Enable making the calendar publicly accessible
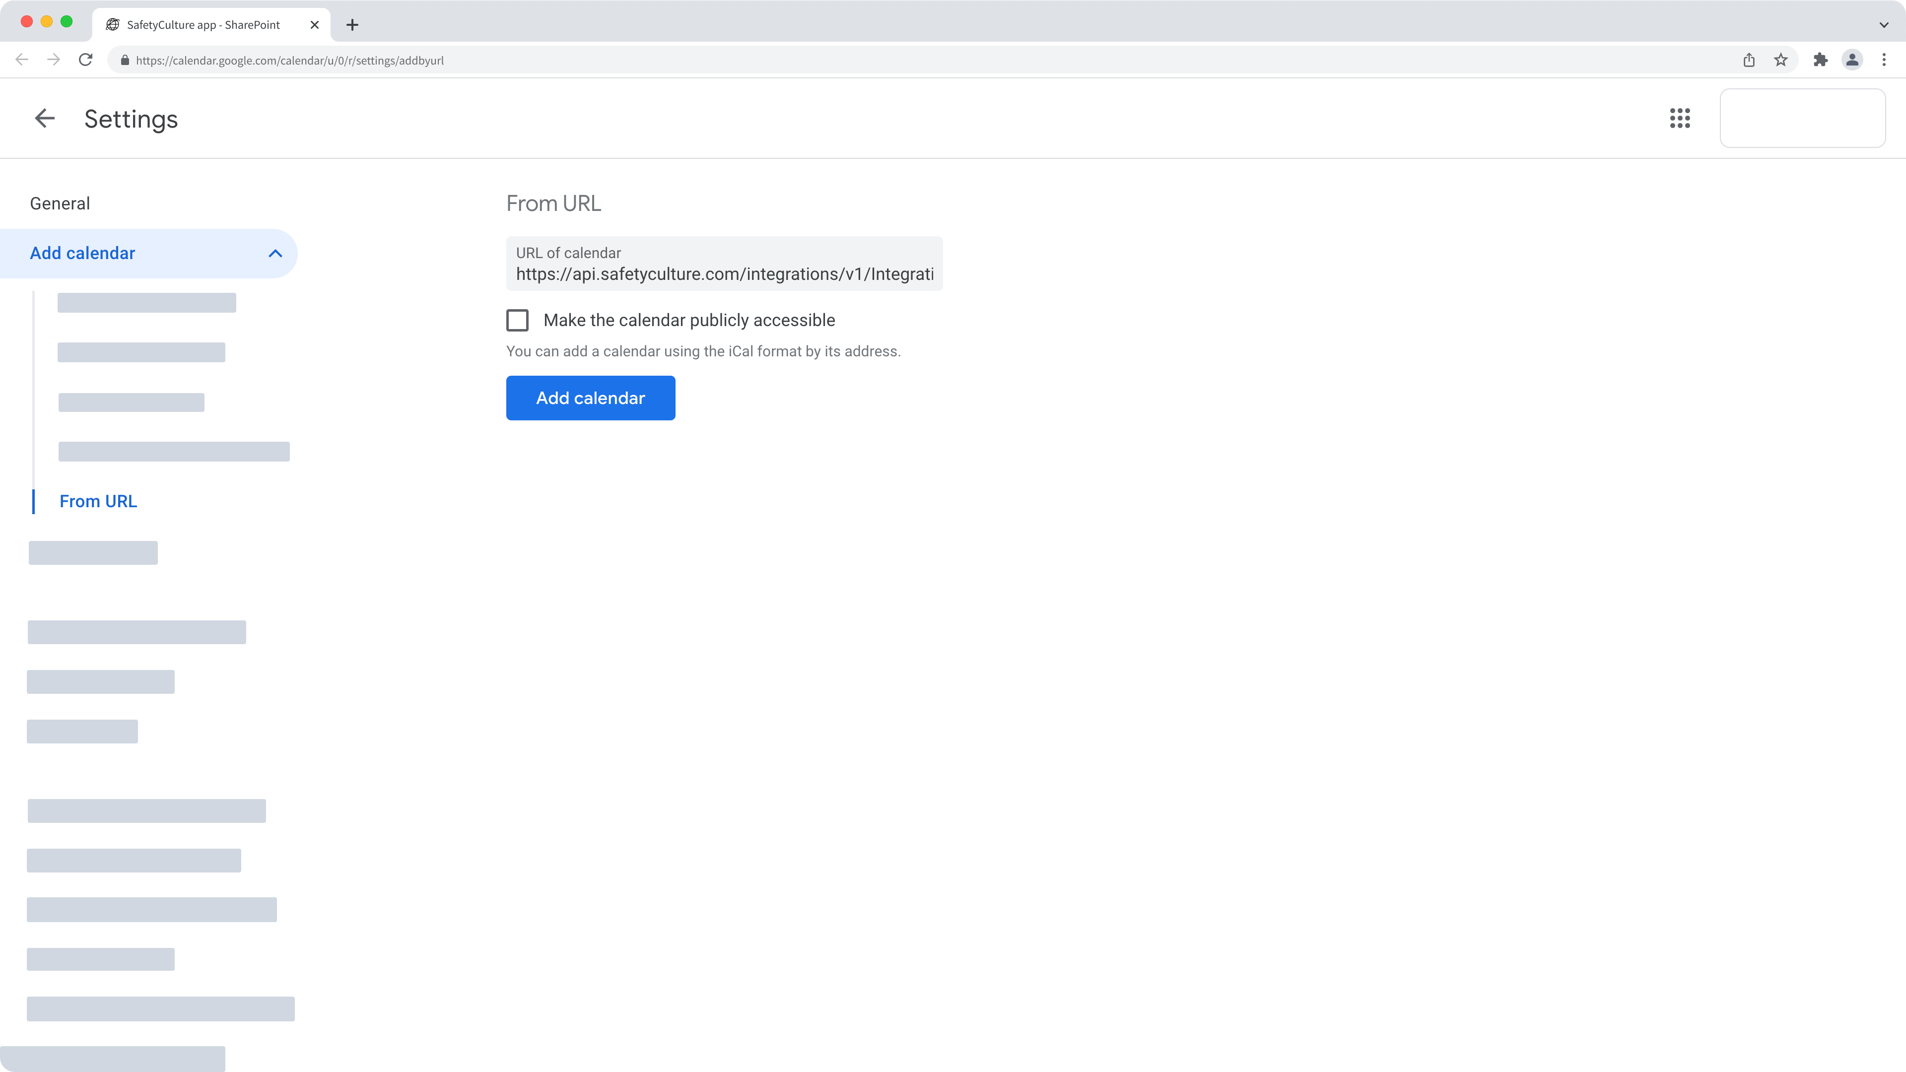 coord(517,320)
